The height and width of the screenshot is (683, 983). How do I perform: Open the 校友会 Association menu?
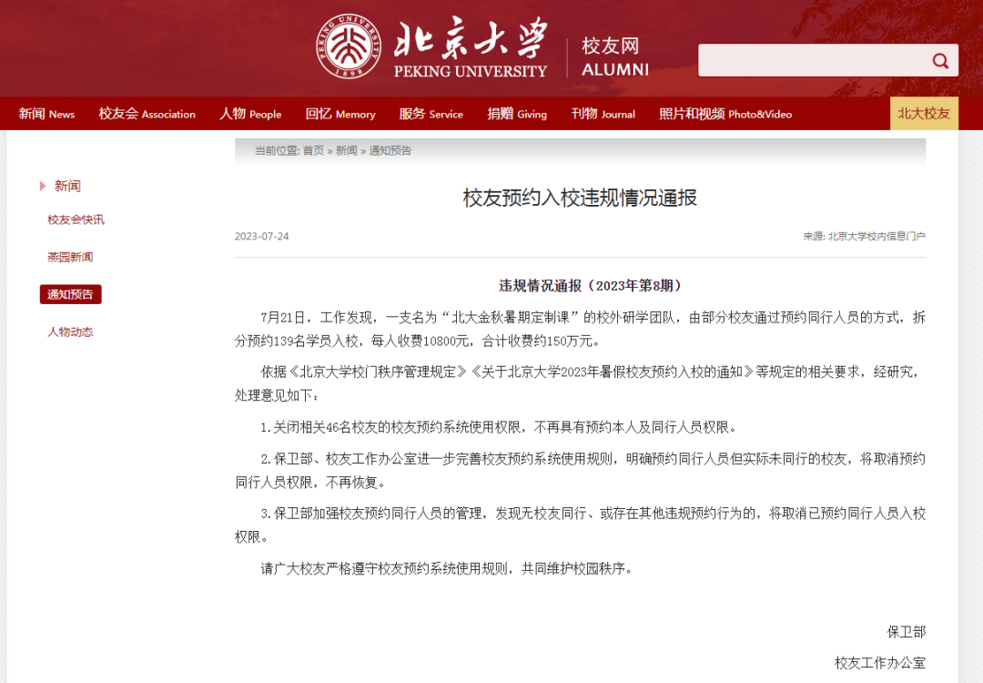147,114
